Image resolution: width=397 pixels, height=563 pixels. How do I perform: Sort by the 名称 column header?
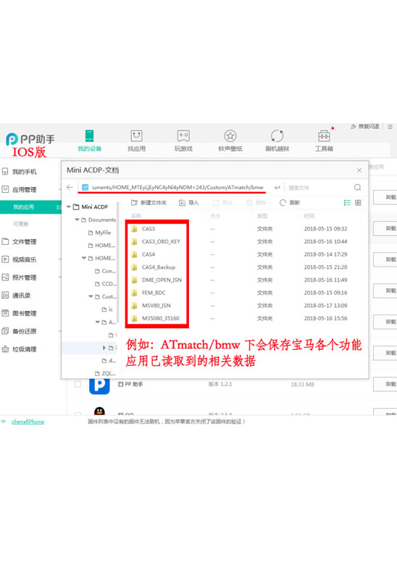tap(136, 216)
